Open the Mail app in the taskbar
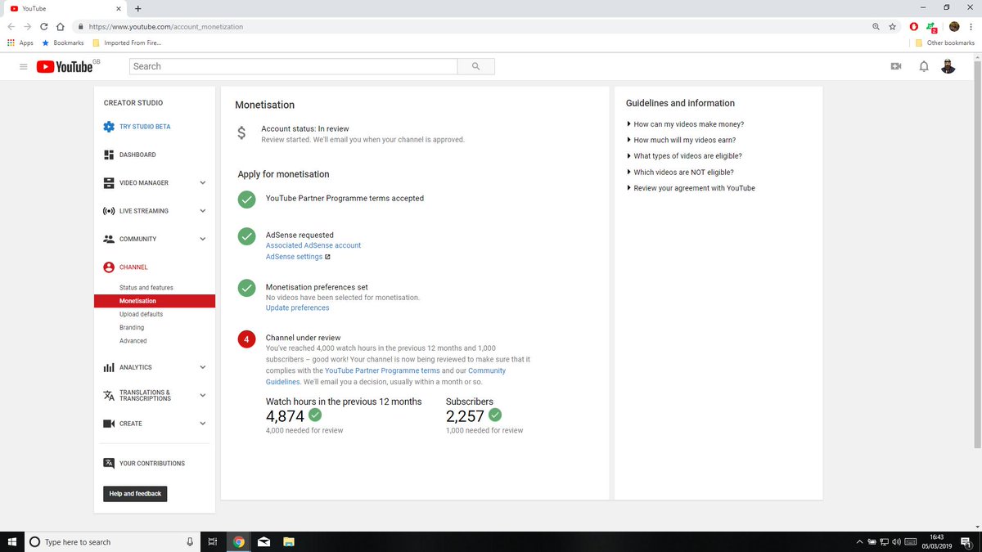The image size is (982, 552). click(264, 541)
